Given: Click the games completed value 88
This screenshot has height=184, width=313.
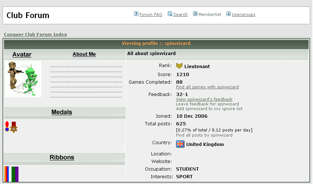Looking at the screenshot, I should (179, 82).
